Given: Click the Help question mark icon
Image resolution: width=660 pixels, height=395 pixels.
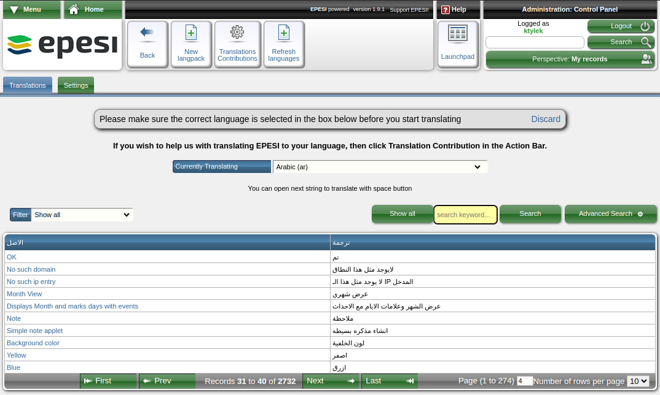Looking at the screenshot, I should click(x=445, y=9).
